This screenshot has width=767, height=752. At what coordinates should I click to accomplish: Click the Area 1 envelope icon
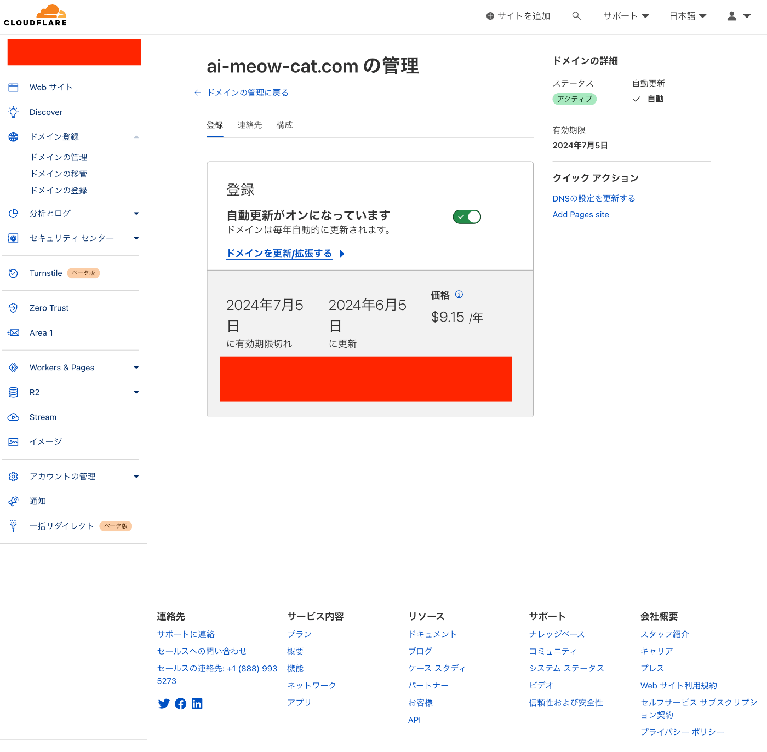point(13,332)
